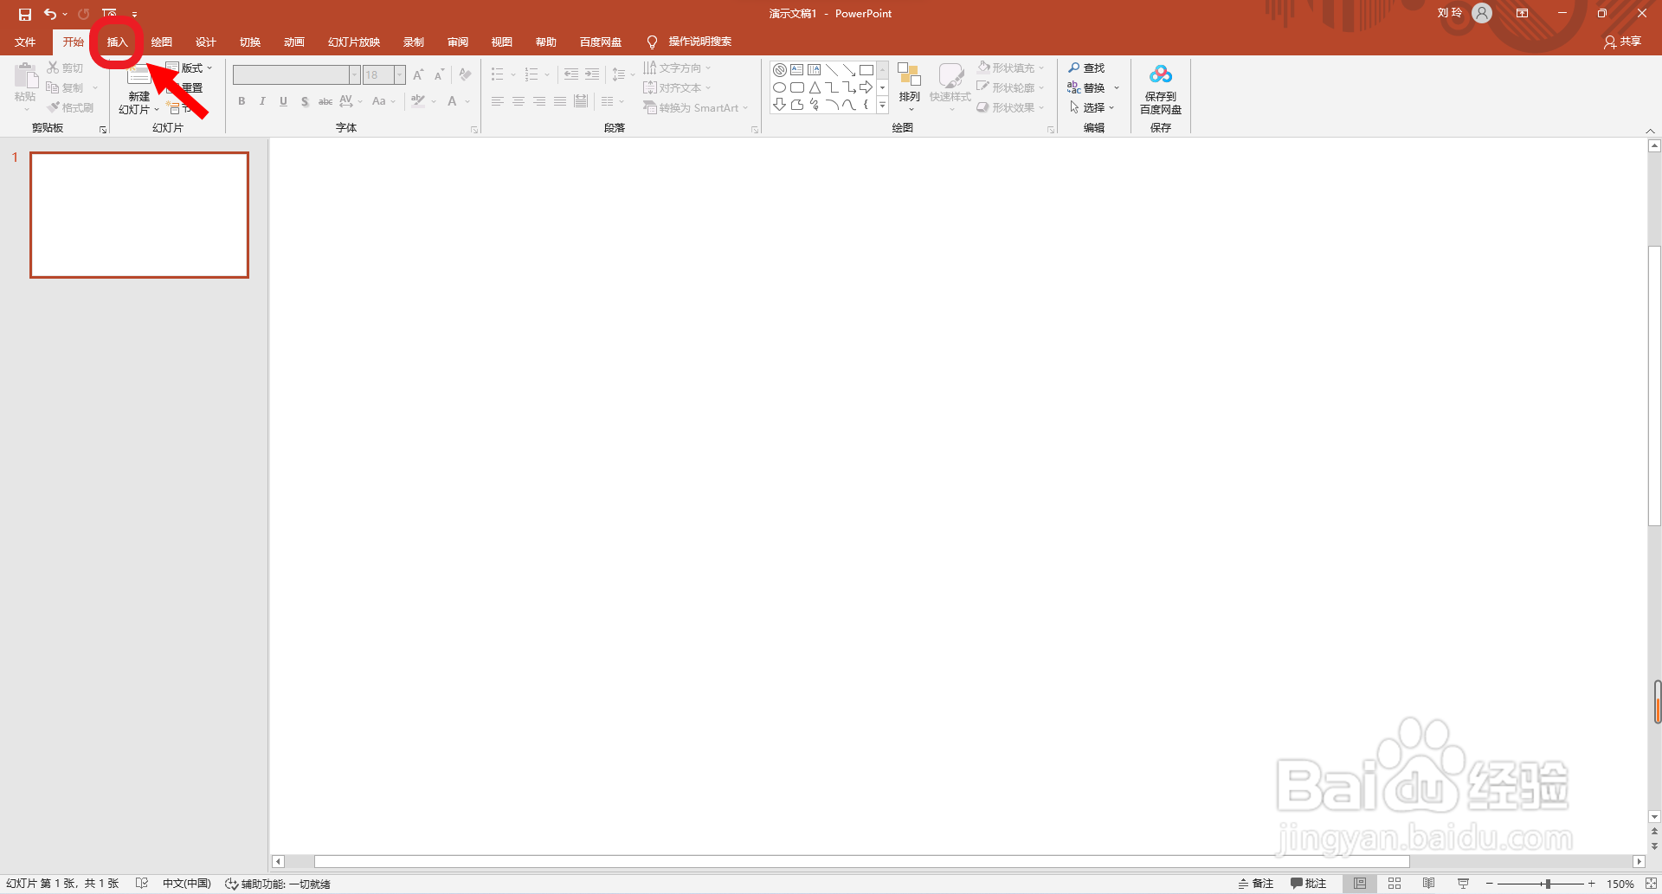Click 转换为 SmartArt button
The image size is (1662, 894).
(x=695, y=107)
